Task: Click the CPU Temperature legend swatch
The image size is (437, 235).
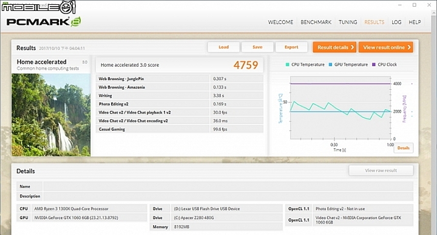Action: [287, 64]
